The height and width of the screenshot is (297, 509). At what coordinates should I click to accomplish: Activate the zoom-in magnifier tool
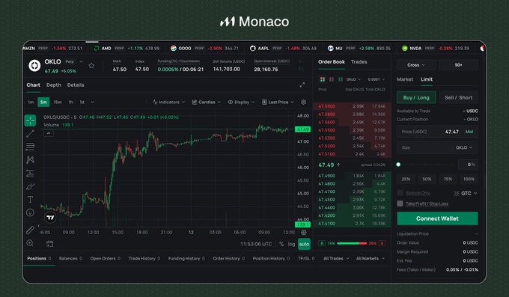30,243
